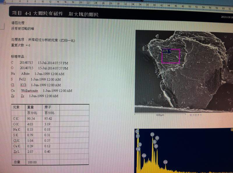The height and width of the screenshot is (173, 233).
Task: Click the 'O K' row label
Action: coord(16,124)
